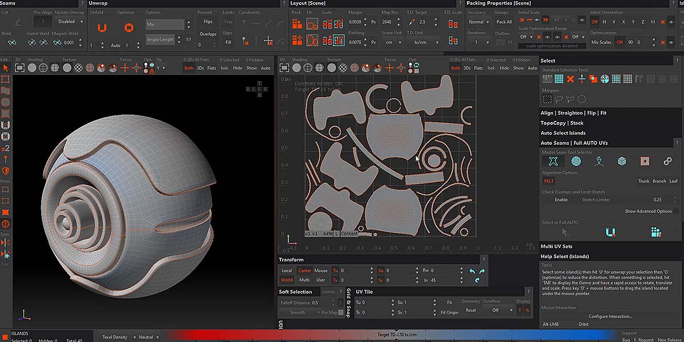Open the Angle/Length dropdown
The height and width of the screenshot is (342, 684).
(160, 39)
